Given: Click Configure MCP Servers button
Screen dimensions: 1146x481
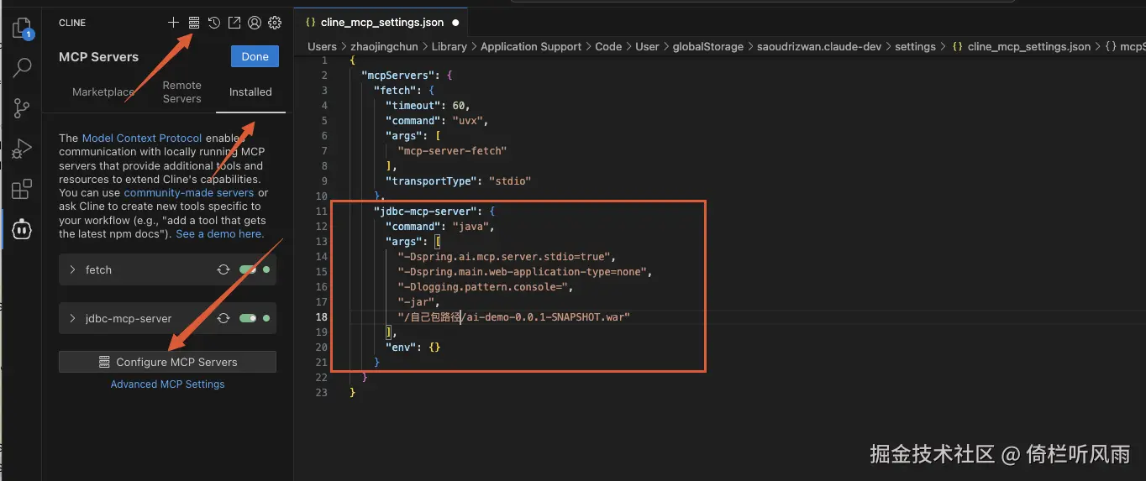Looking at the screenshot, I should click(167, 362).
